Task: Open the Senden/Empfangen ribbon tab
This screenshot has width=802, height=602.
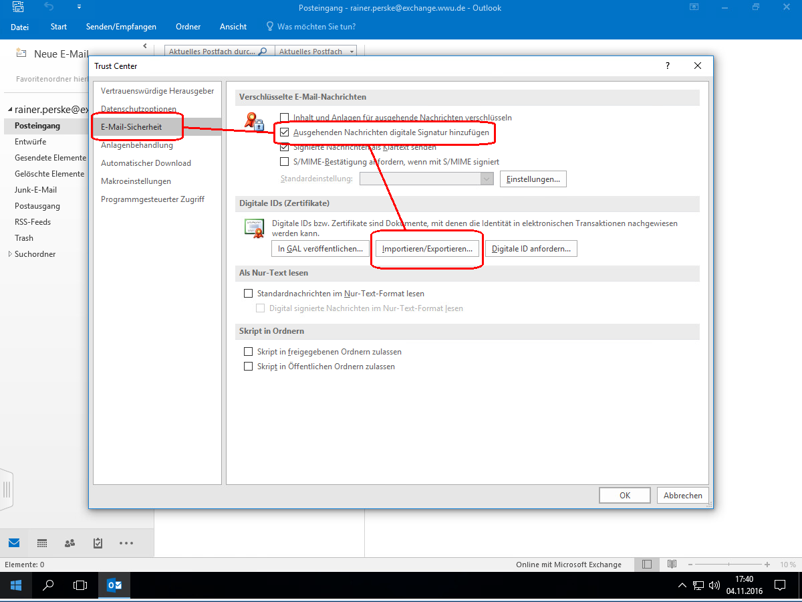Action: (x=121, y=27)
